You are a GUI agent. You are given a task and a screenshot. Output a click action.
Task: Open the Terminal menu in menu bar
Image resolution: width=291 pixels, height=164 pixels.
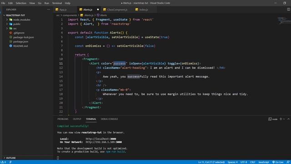[57, 3]
